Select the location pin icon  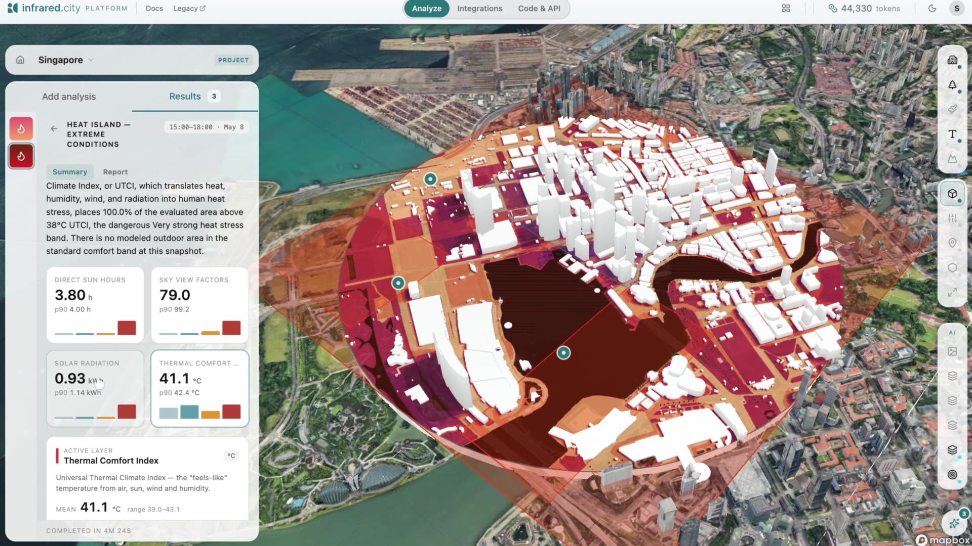[x=952, y=243]
